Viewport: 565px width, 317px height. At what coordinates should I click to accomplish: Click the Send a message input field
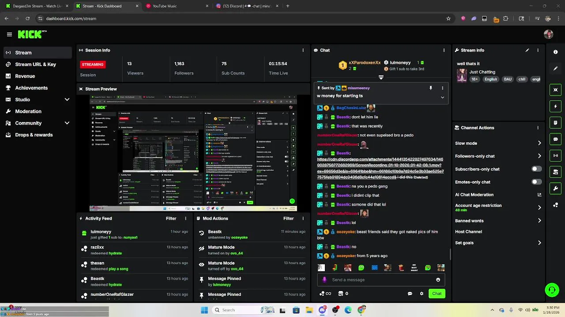point(380,280)
